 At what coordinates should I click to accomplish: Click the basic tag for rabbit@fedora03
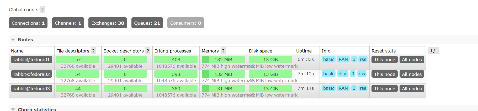tap(328, 88)
